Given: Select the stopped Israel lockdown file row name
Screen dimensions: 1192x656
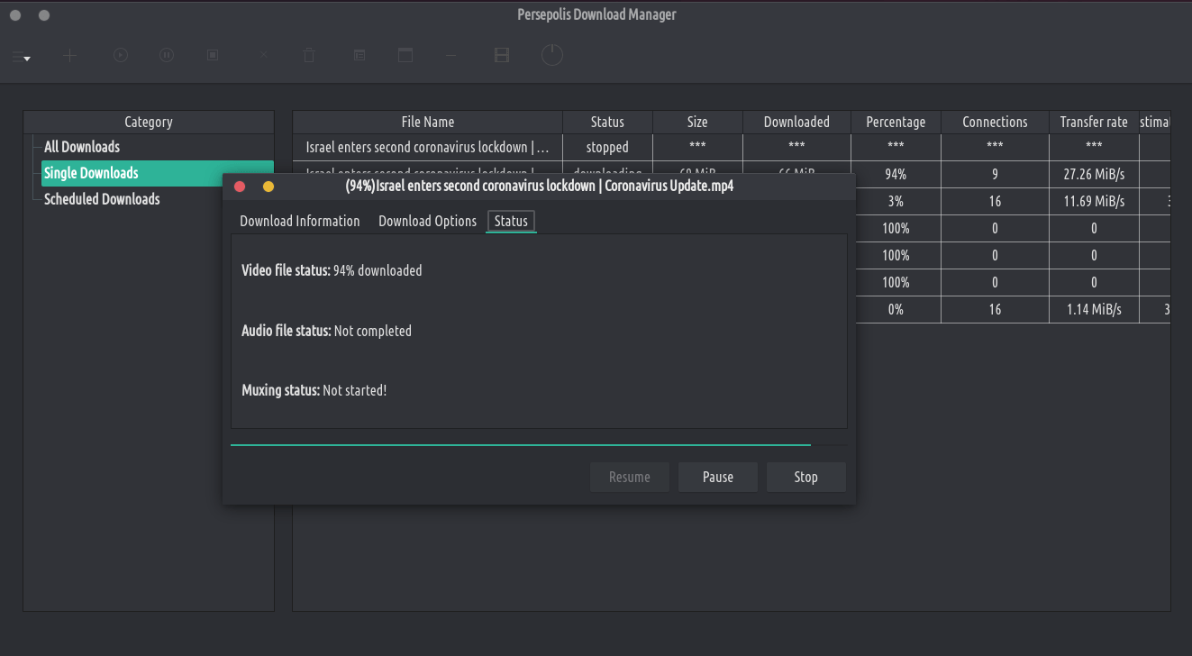Looking at the screenshot, I should (428, 147).
